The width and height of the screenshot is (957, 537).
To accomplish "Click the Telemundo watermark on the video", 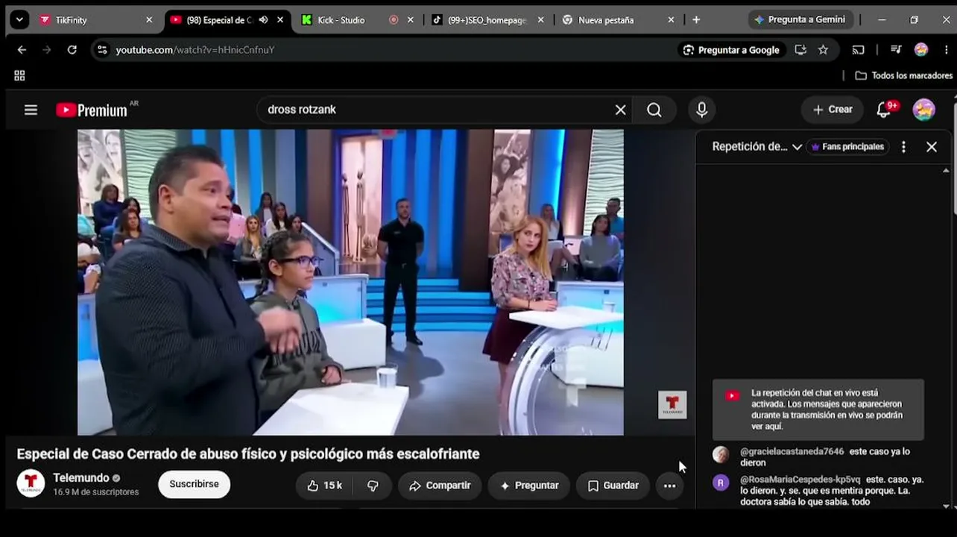I will point(672,405).
